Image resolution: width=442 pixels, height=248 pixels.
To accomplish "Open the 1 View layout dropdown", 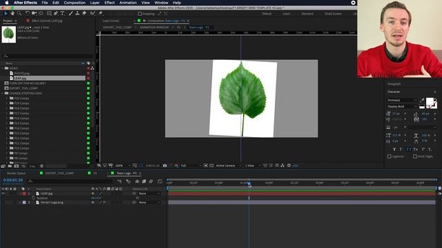I will 253,165.
